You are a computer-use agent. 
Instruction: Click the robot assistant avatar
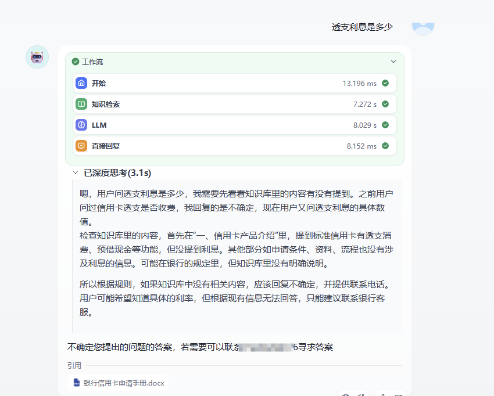click(x=37, y=57)
